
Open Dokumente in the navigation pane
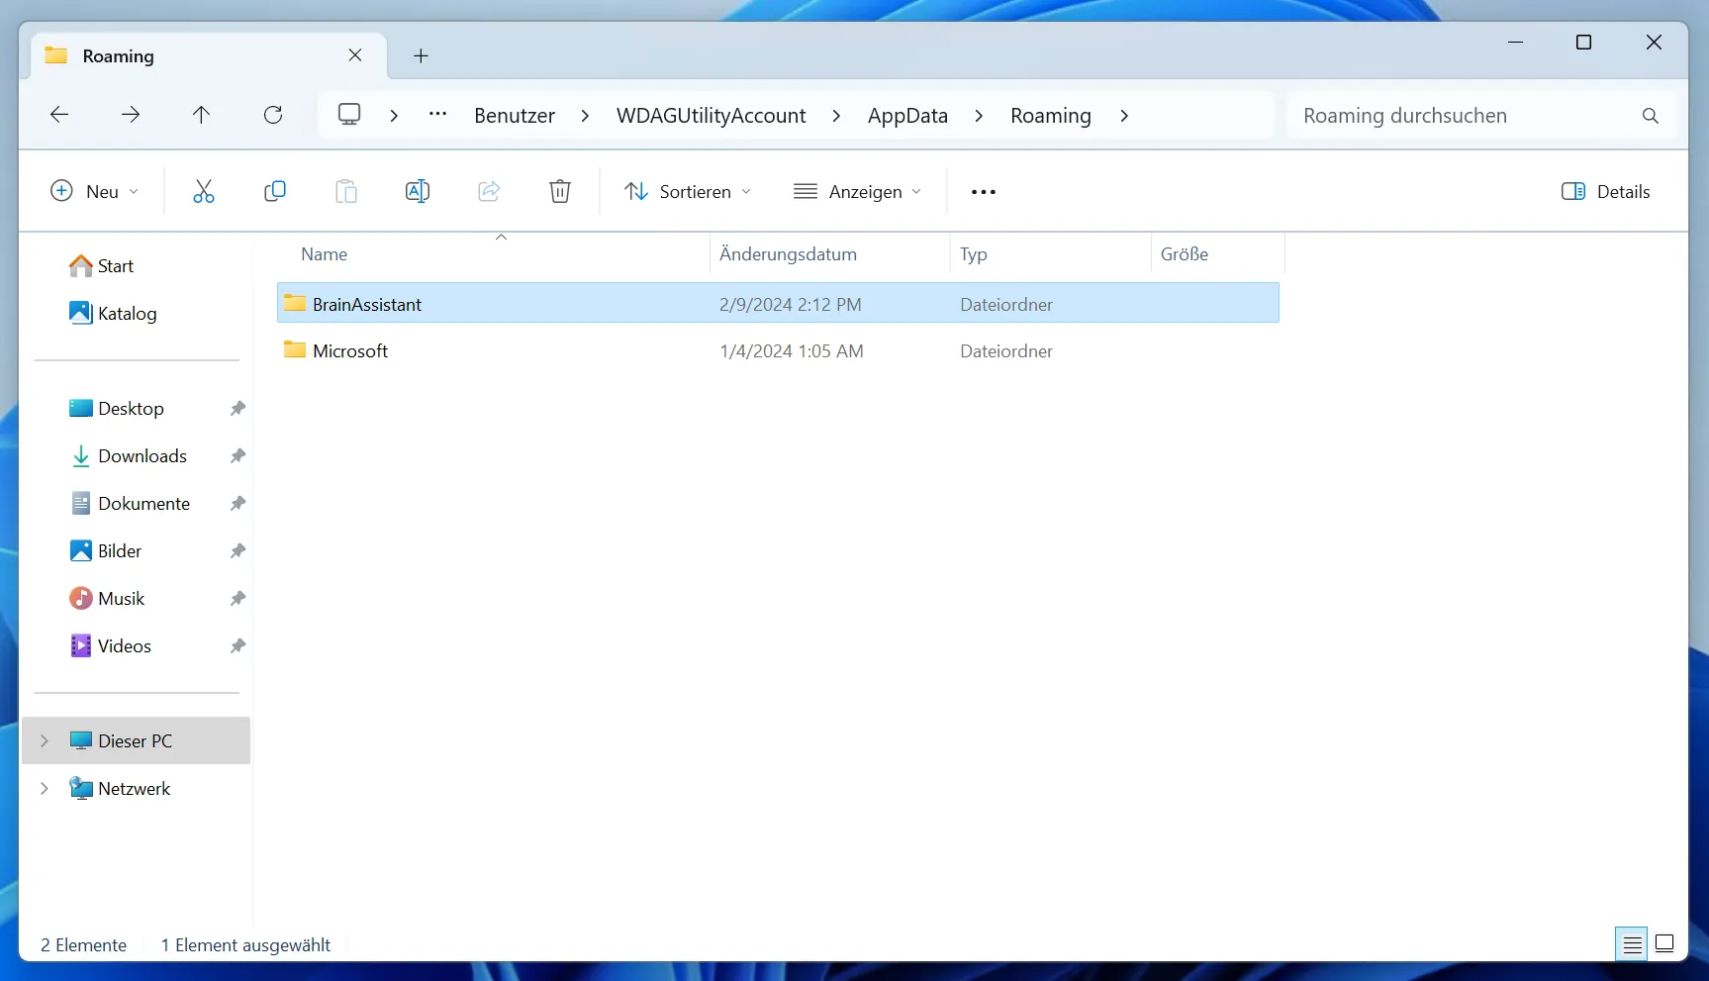tap(130, 503)
